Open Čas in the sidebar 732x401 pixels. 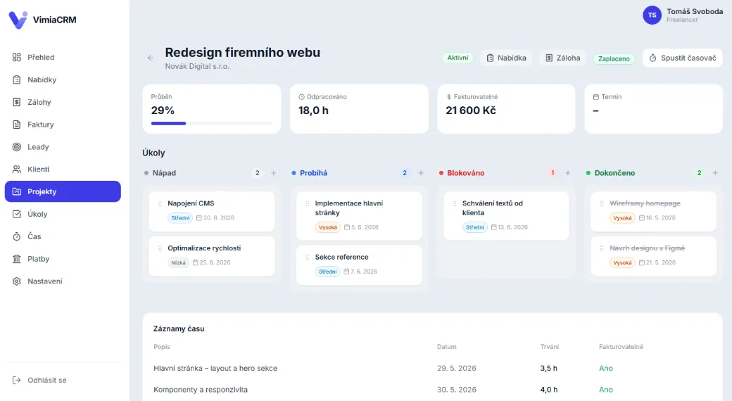pyautogui.click(x=63, y=236)
